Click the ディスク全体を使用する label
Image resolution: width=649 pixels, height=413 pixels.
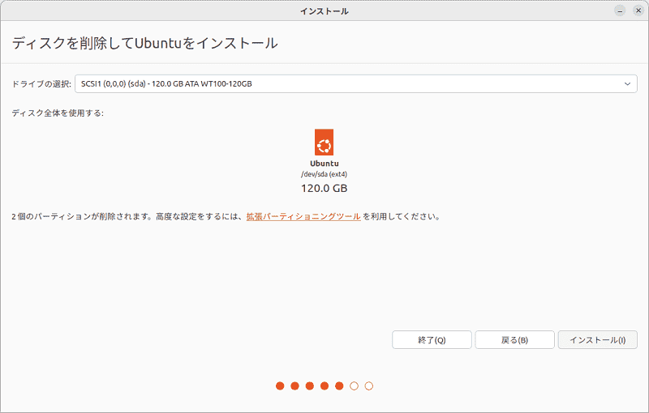point(58,113)
